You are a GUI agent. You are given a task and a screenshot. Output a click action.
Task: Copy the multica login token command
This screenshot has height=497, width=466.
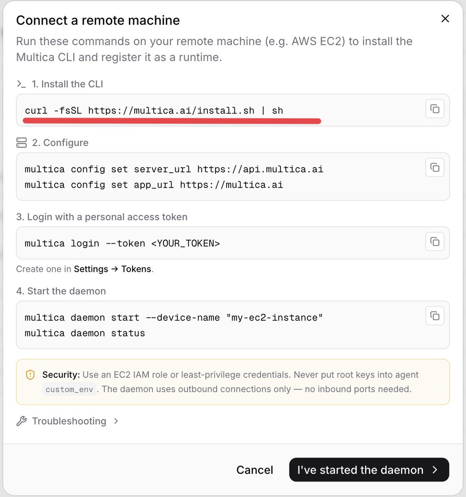[x=435, y=241]
